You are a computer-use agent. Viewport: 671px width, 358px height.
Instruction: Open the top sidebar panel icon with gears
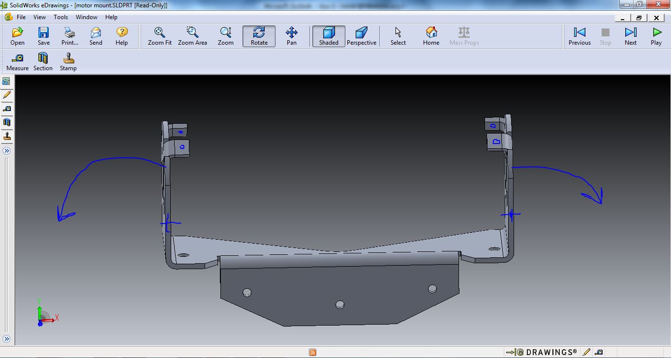pyautogui.click(x=6, y=81)
